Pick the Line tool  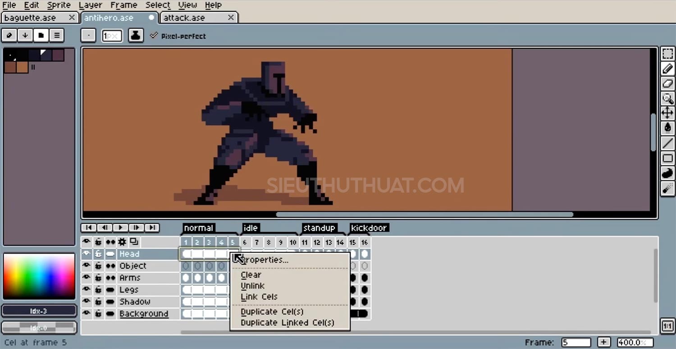tap(667, 143)
